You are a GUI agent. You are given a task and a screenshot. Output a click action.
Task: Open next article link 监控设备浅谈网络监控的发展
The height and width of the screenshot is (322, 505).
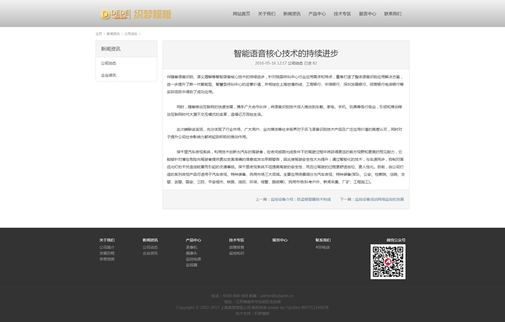click(x=379, y=199)
